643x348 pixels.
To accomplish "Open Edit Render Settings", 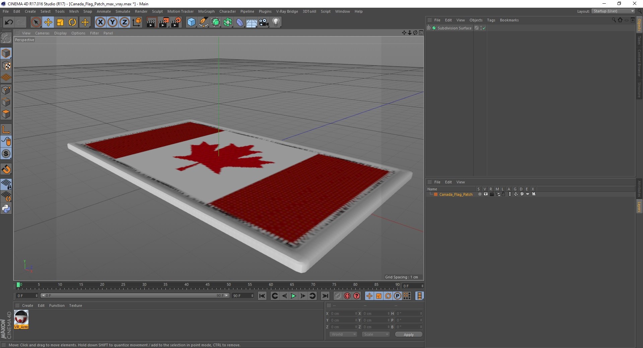I will pos(176,22).
